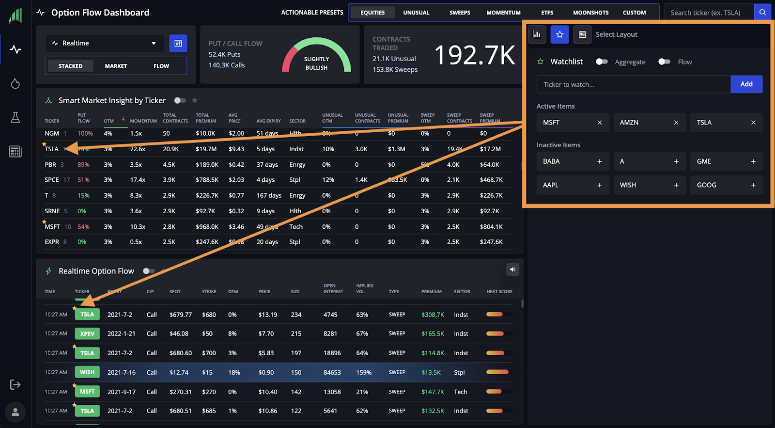Screen dimensions: 775x428
Task: Select the blue star watchlist icon
Action: 560,34
